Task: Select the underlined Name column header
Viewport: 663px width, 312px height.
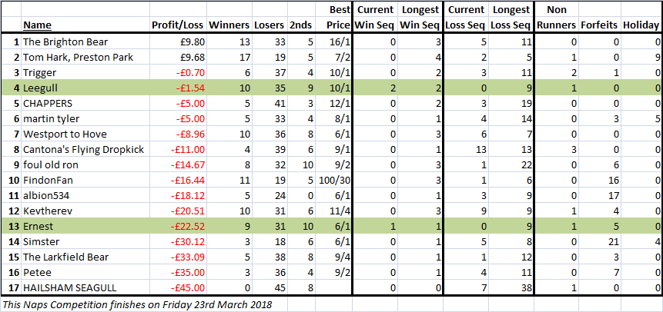Action: click(x=37, y=25)
